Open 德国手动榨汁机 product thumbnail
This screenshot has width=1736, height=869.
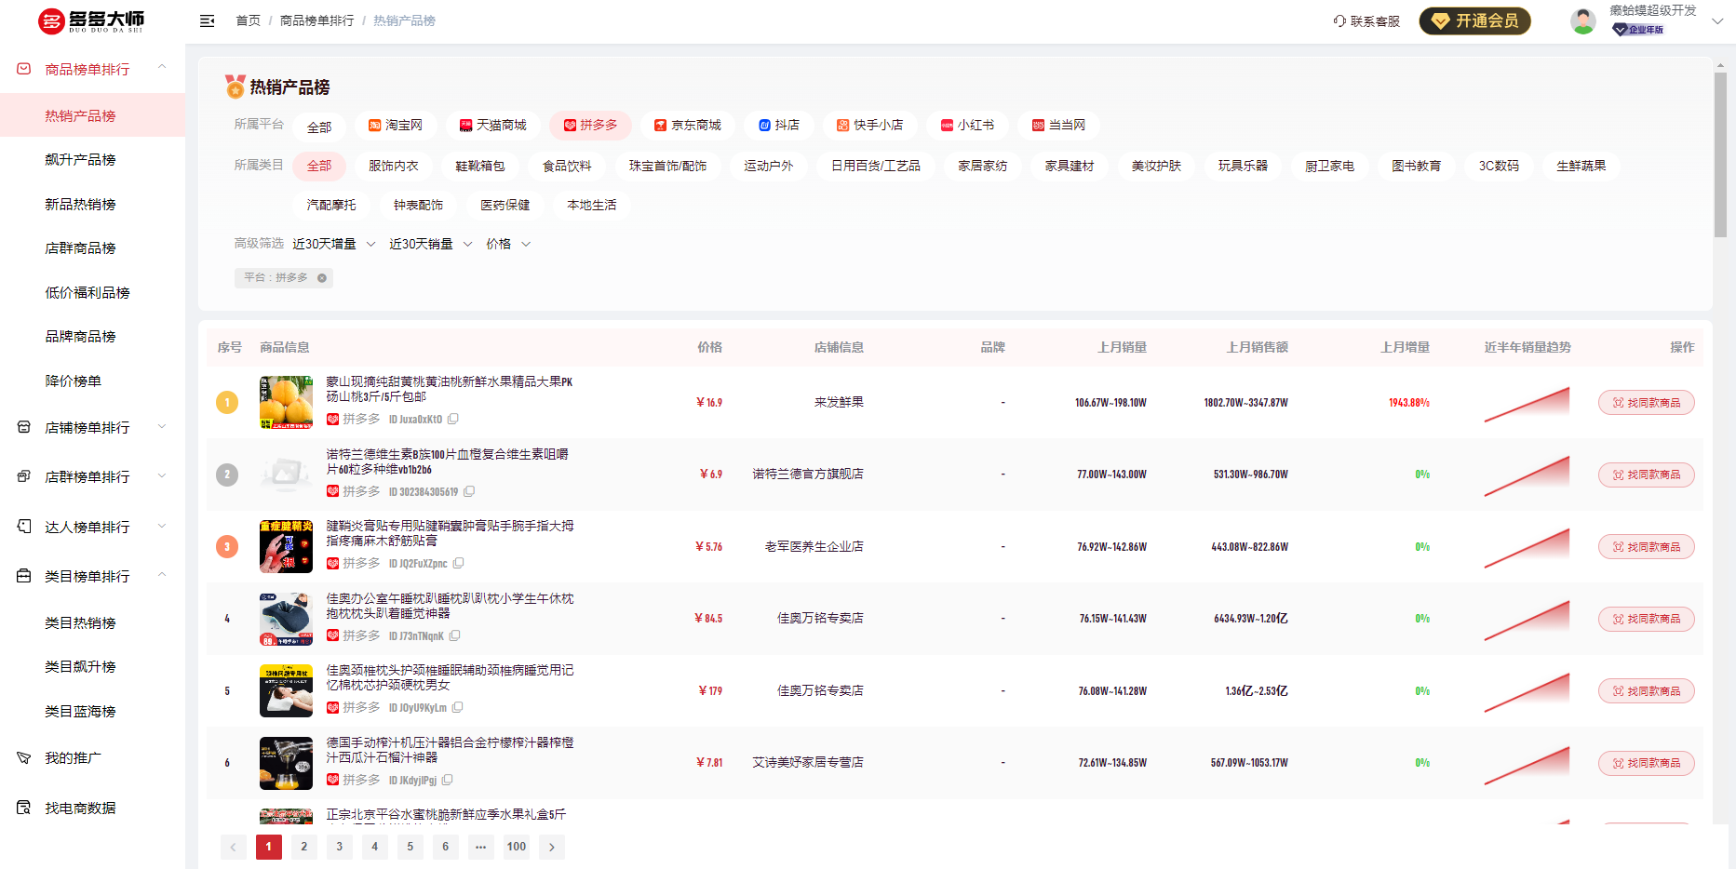pyautogui.click(x=286, y=763)
